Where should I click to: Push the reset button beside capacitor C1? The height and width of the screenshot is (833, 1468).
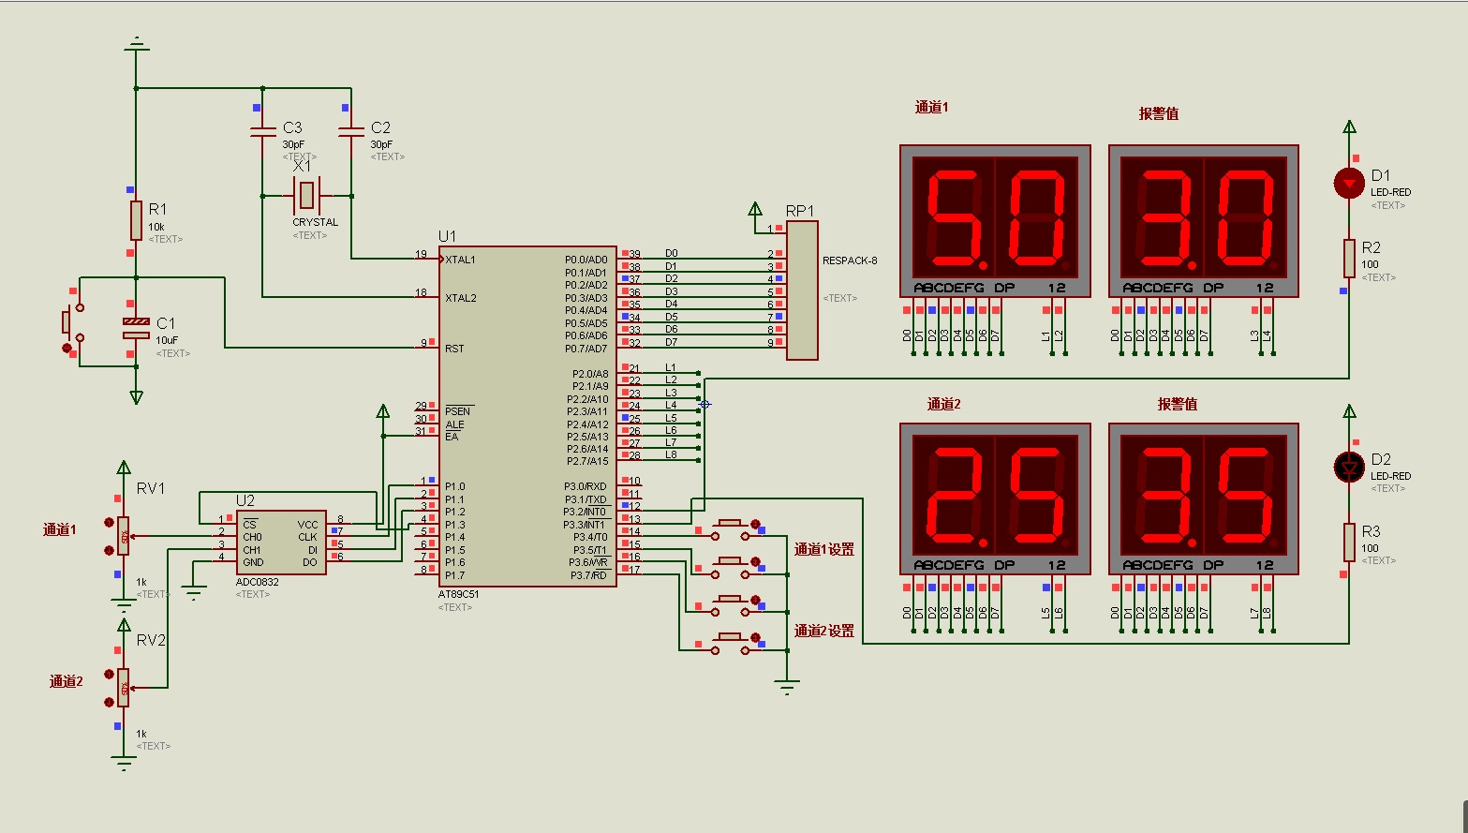(x=67, y=322)
